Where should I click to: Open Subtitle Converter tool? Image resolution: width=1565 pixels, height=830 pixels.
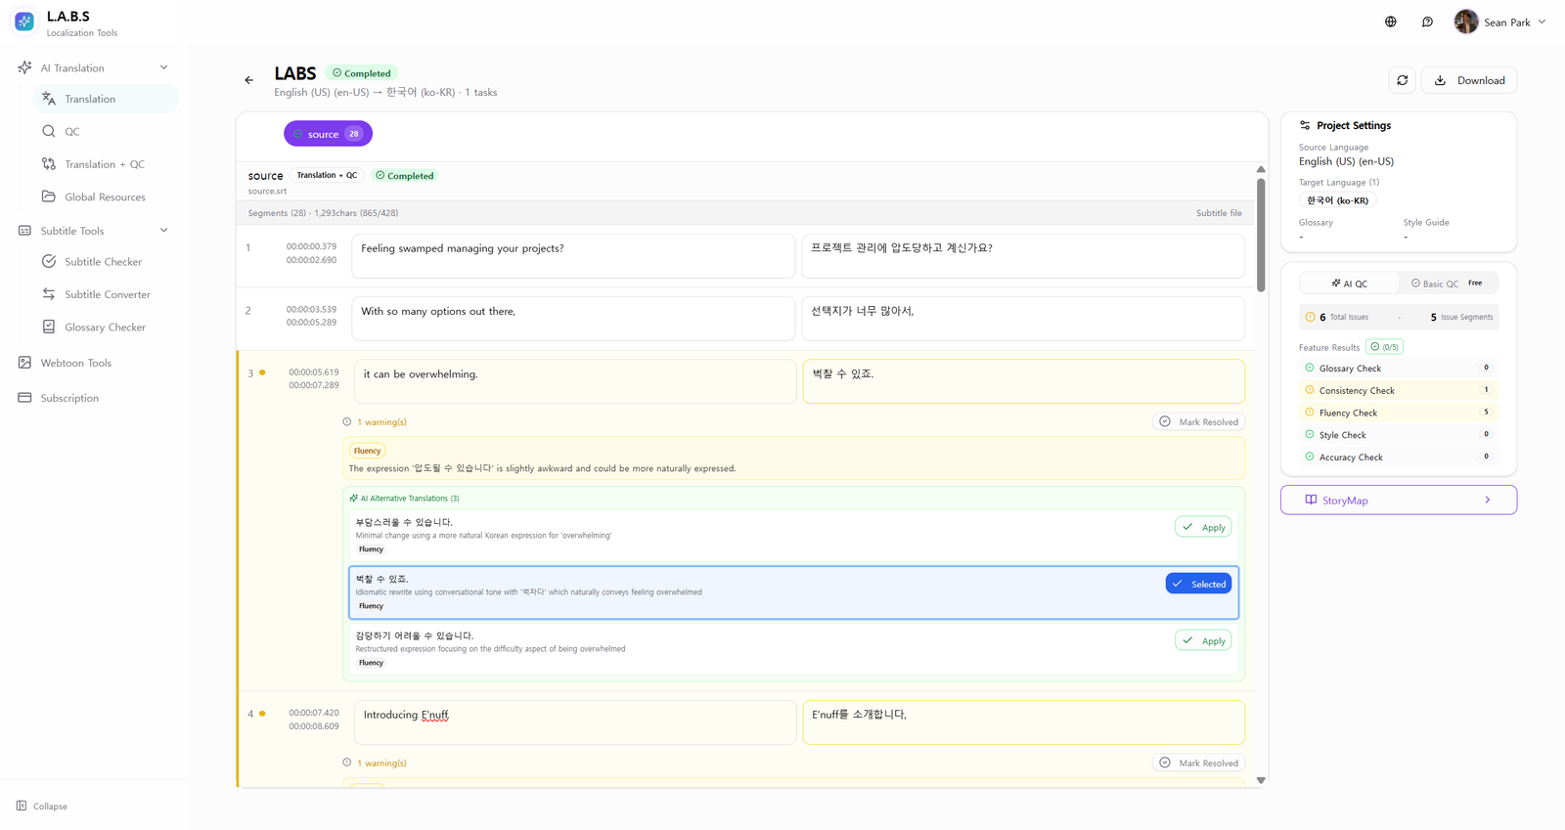click(107, 294)
